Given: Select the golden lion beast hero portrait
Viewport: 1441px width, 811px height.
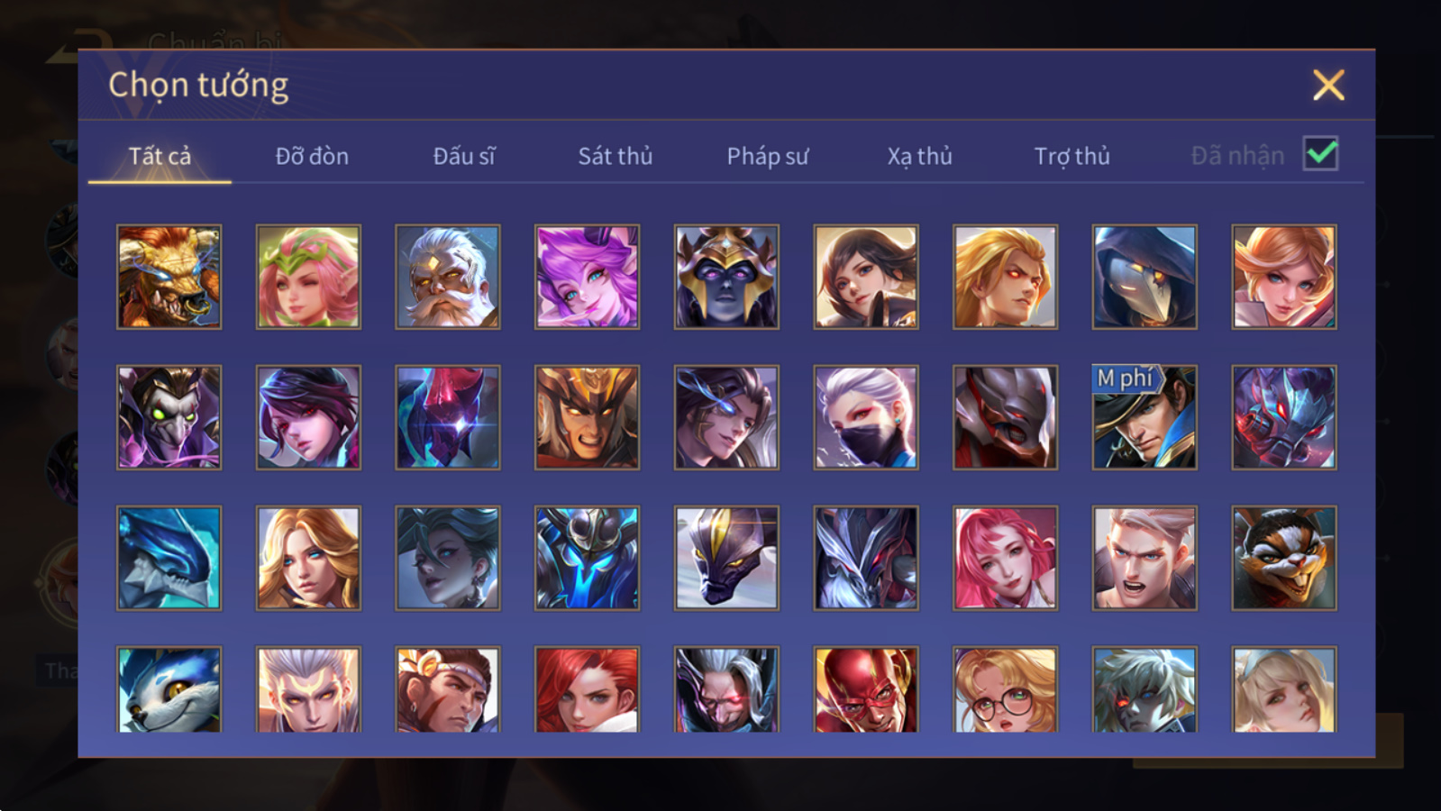Looking at the screenshot, I should 169,277.
